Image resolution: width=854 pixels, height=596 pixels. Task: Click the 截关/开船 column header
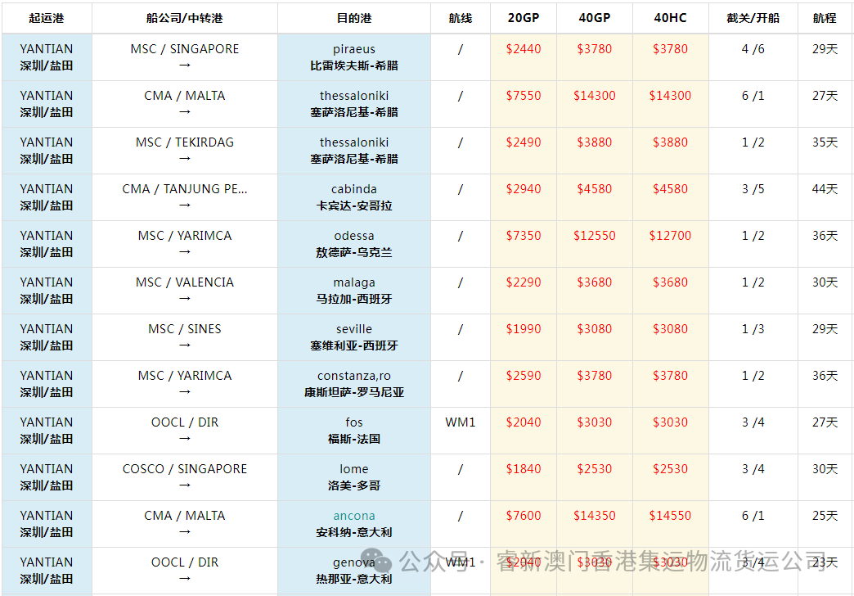pos(753,19)
